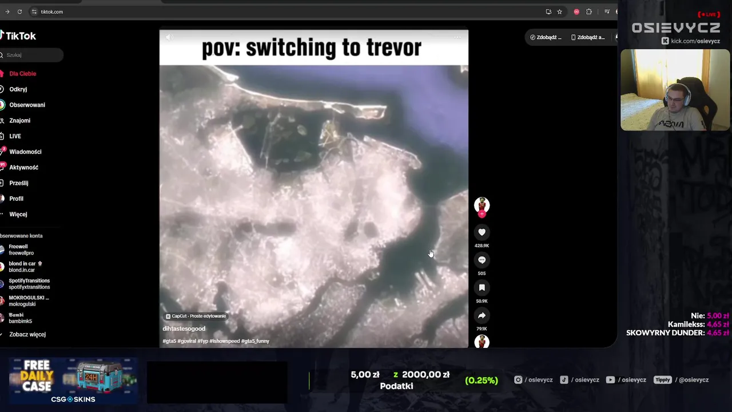Open the install app icon in the address bar

(548, 11)
